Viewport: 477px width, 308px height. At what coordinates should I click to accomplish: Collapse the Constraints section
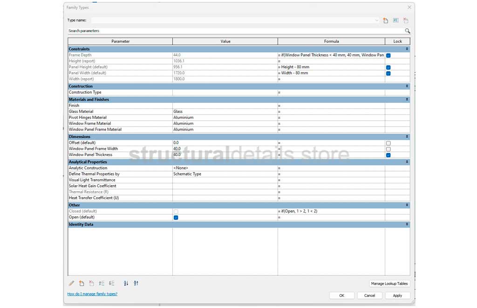(x=407, y=49)
